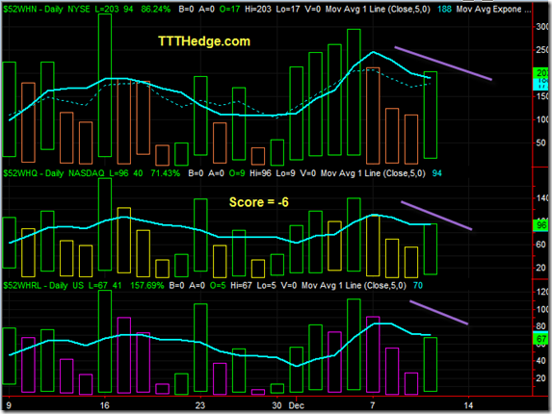
Task: Click the green 67 last-value badge on US scale
Action: click(541, 339)
